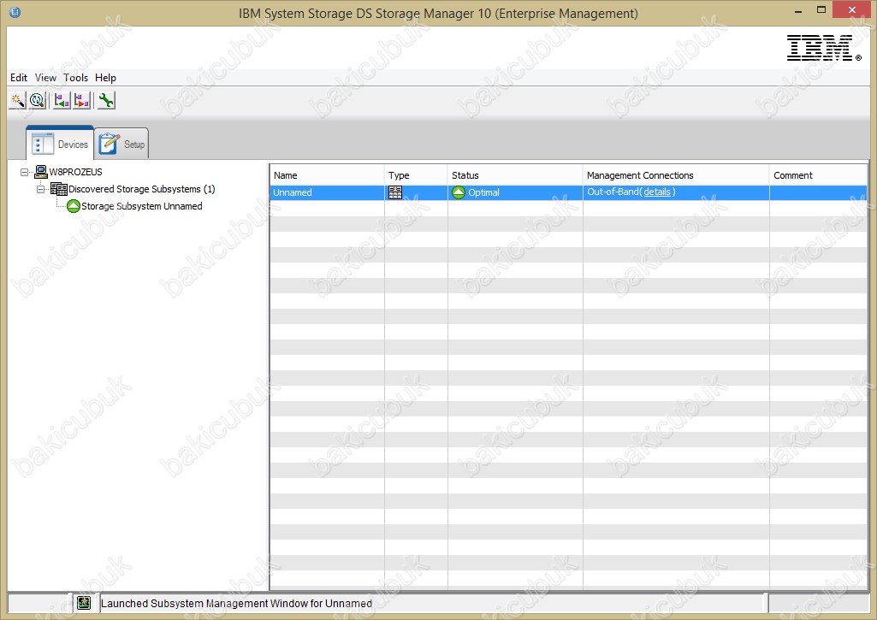This screenshot has width=877, height=620.
Task: Switch to the Devices tab
Action: [60, 144]
